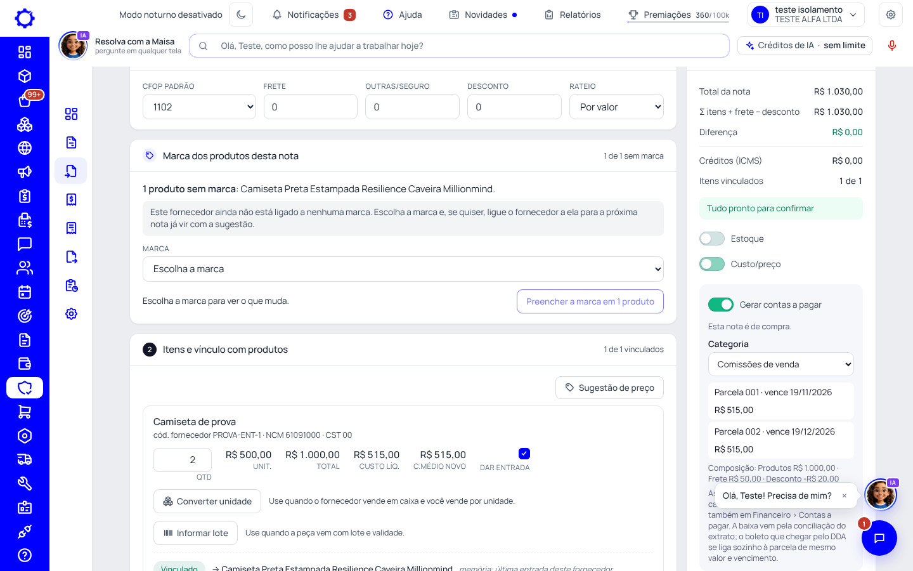Disable Gerar contas a pagar switch
The width and height of the screenshot is (913, 571).
coord(721,305)
